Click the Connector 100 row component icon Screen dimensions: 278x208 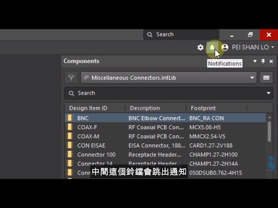coord(69,154)
